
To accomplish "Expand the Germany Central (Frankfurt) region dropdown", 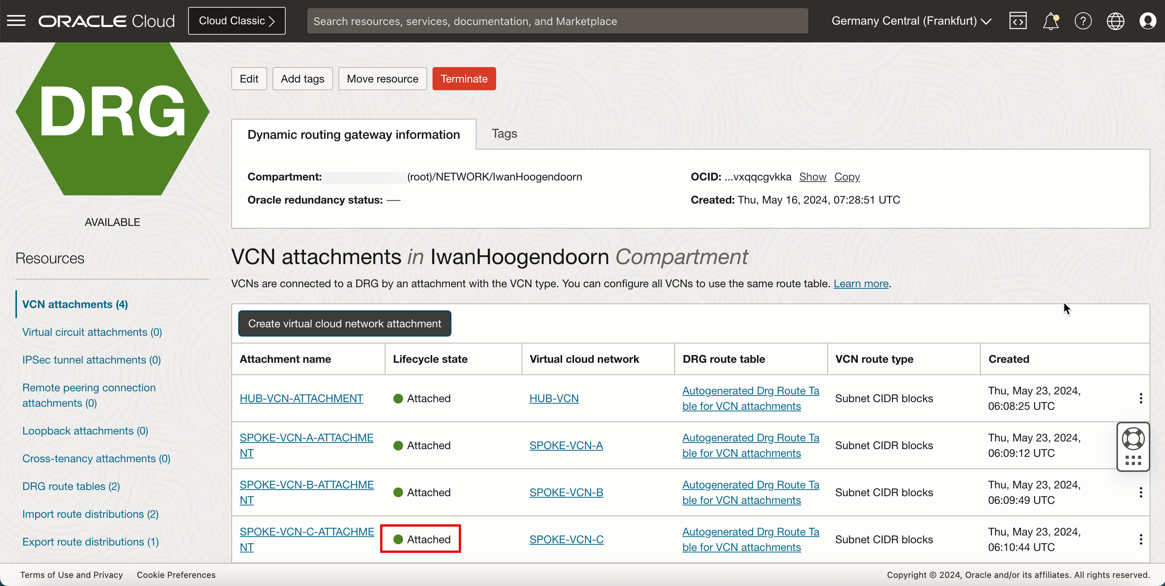I will click(911, 21).
